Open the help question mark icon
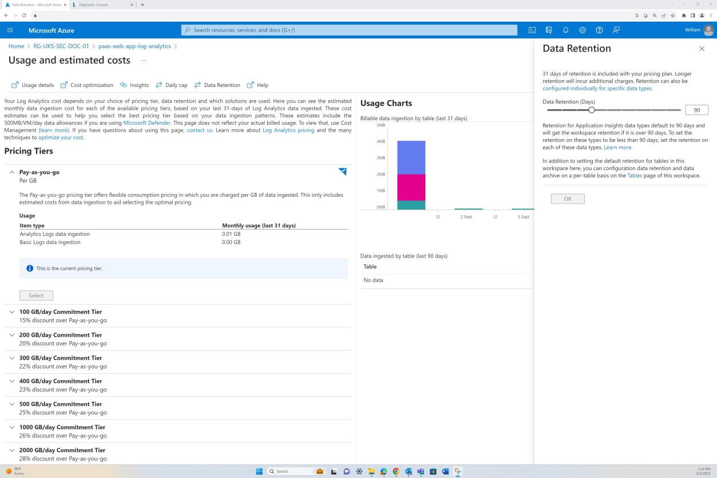This screenshot has height=478, width=717. tap(599, 30)
